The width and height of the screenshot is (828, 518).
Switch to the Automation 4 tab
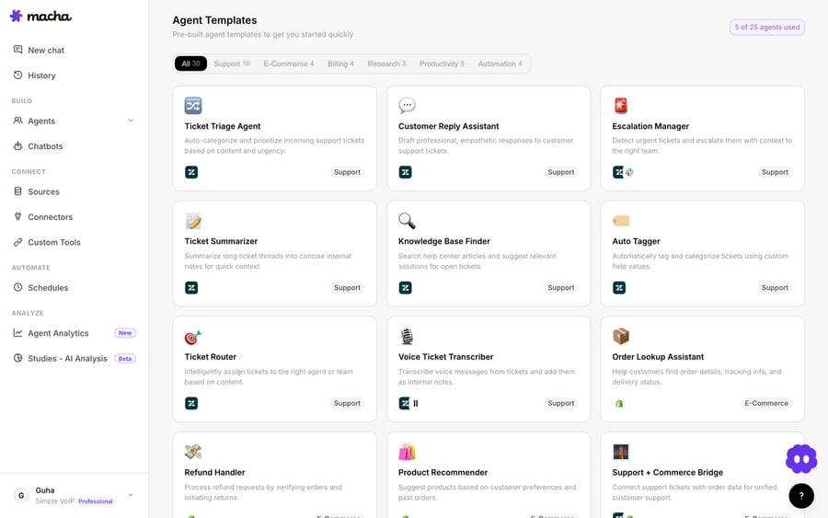500,63
